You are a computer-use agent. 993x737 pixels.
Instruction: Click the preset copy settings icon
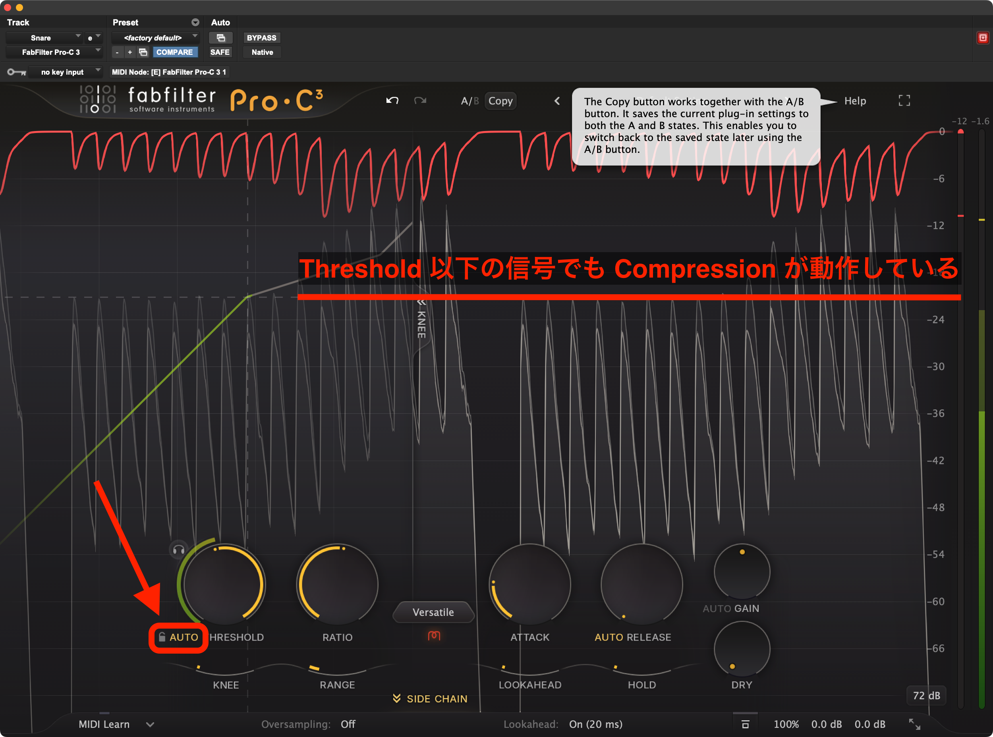(143, 52)
